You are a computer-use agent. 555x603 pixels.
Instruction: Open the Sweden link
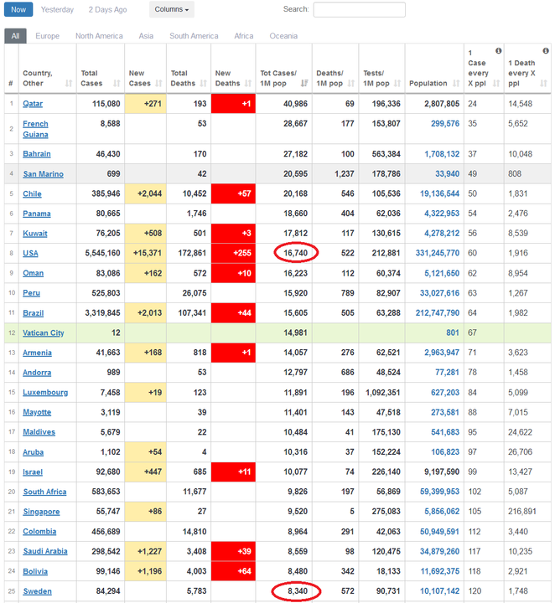[38, 591]
